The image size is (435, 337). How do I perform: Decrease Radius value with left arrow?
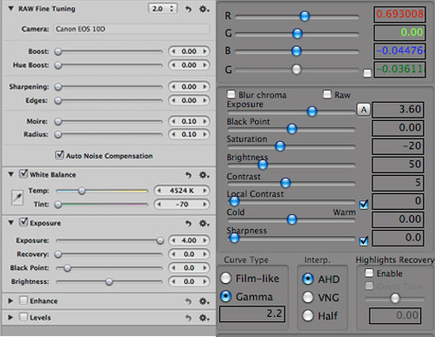tap(173, 134)
